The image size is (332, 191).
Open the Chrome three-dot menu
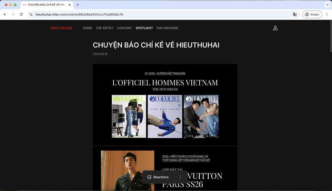327,15
